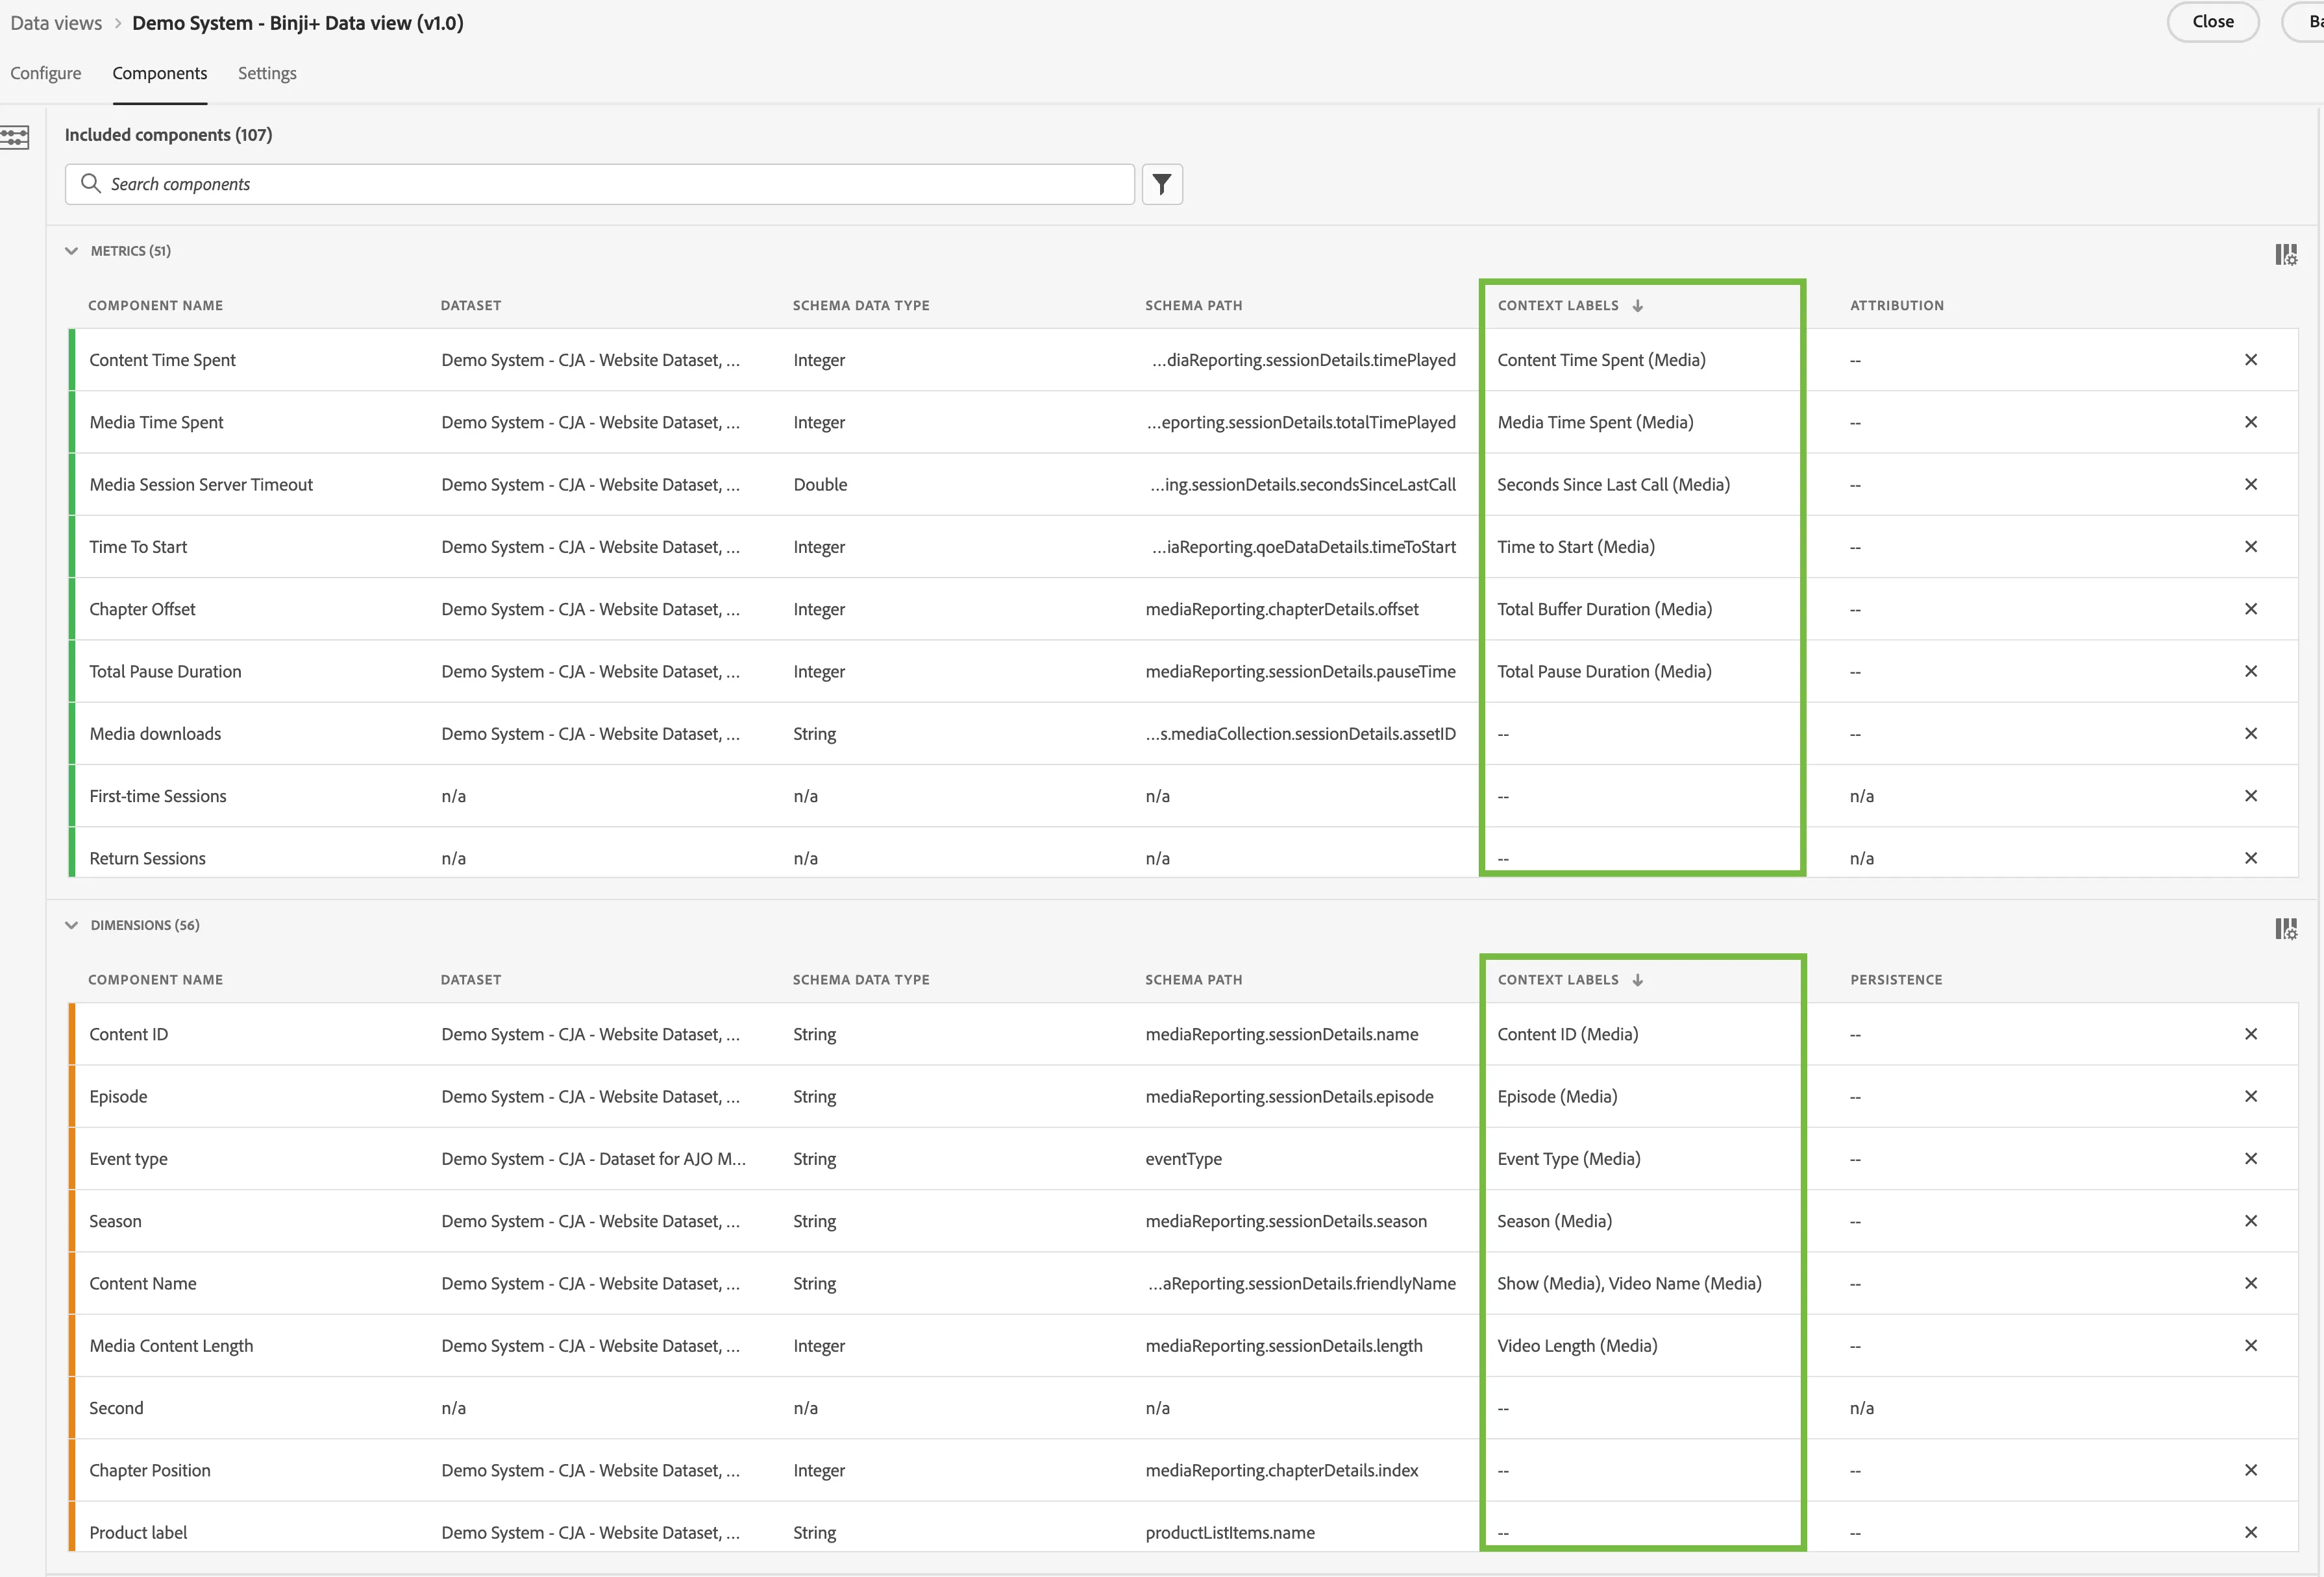Click Metrics Schema Path column header

click(x=1194, y=305)
